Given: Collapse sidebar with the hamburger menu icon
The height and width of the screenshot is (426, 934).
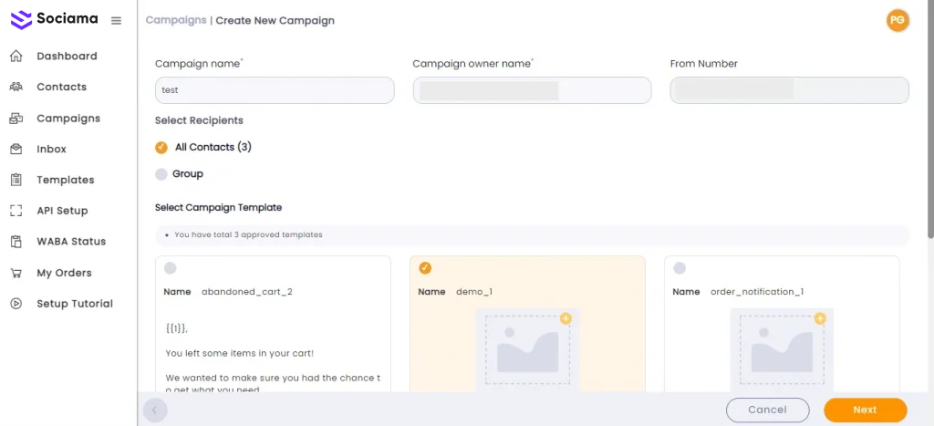Looking at the screenshot, I should (116, 20).
